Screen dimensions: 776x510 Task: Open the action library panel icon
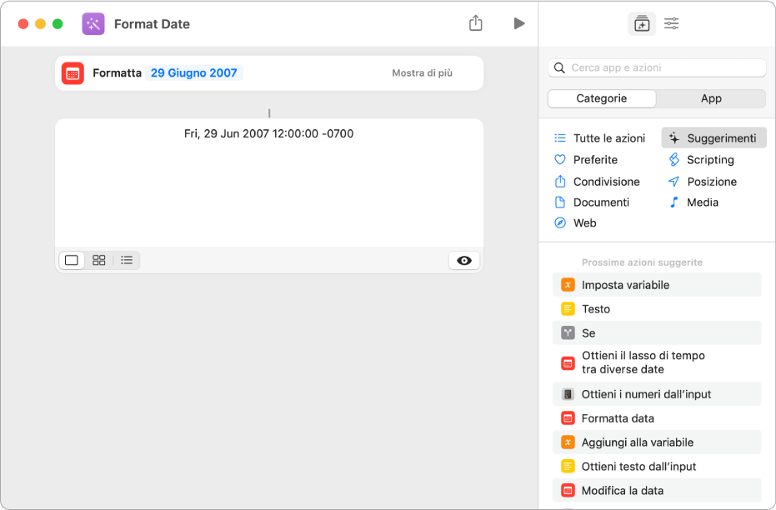point(642,23)
